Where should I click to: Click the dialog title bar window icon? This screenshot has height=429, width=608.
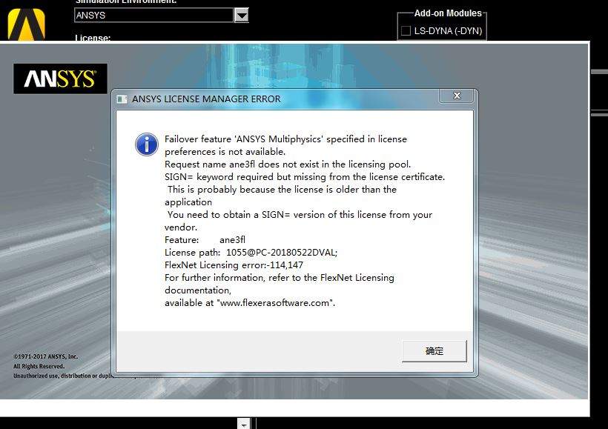(x=122, y=99)
